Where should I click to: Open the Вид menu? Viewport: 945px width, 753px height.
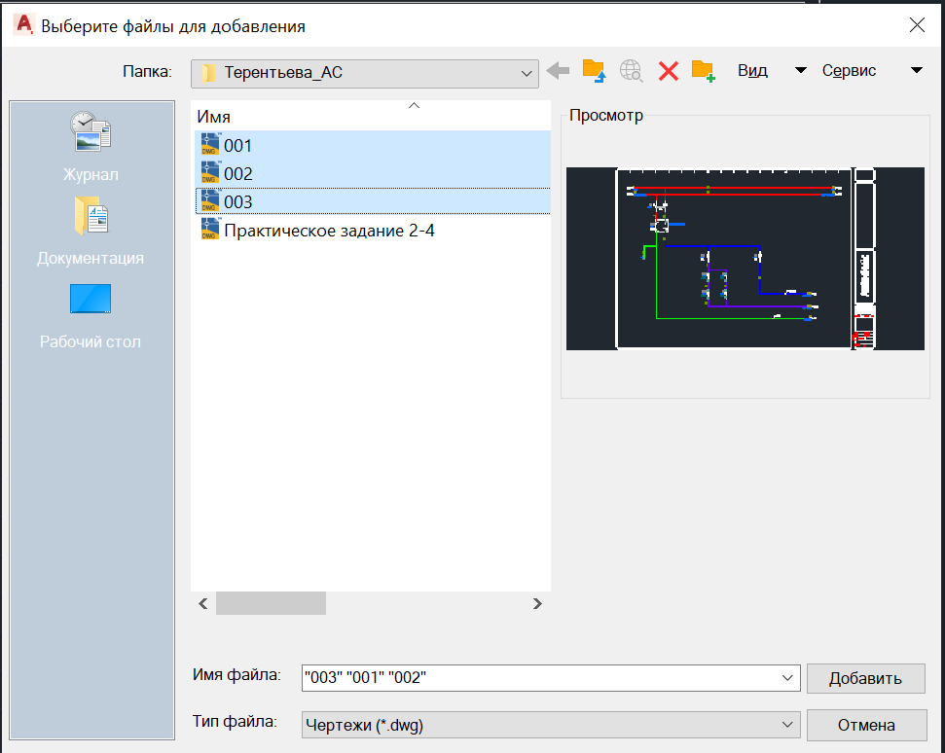752,70
